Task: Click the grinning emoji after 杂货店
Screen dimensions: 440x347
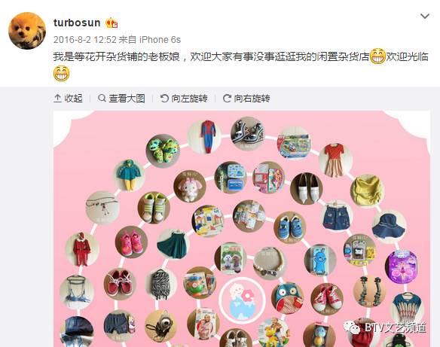Action: (377, 56)
